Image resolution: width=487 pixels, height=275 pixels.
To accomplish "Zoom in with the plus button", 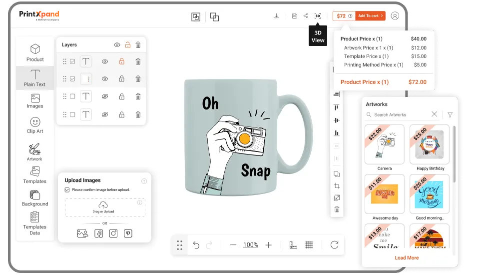I will [x=269, y=245].
